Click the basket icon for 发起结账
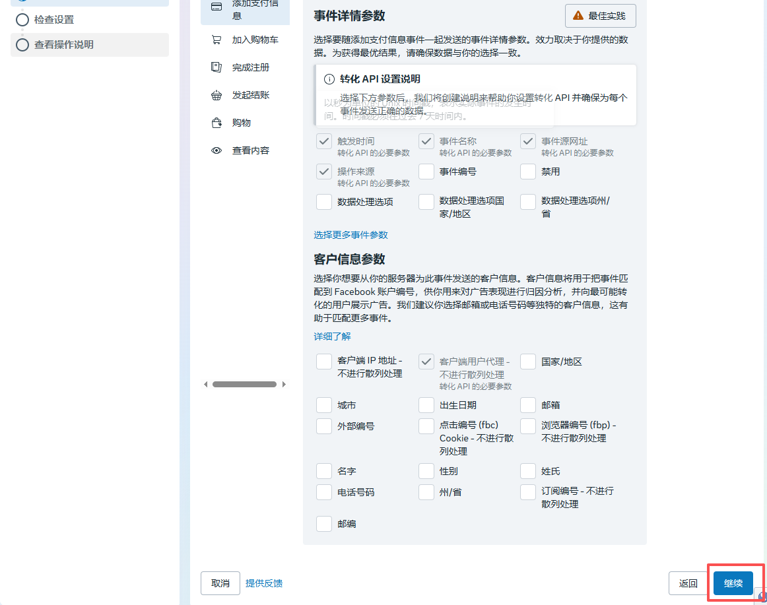Image resolution: width=767 pixels, height=605 pixels. click(x=216, y=95)
